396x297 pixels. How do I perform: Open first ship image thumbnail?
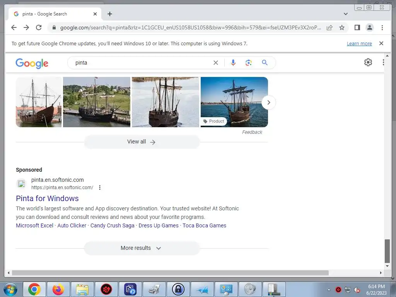(39, 102)
